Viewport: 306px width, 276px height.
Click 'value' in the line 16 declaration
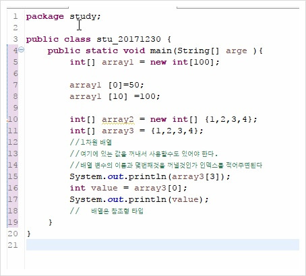pos(104,188)
